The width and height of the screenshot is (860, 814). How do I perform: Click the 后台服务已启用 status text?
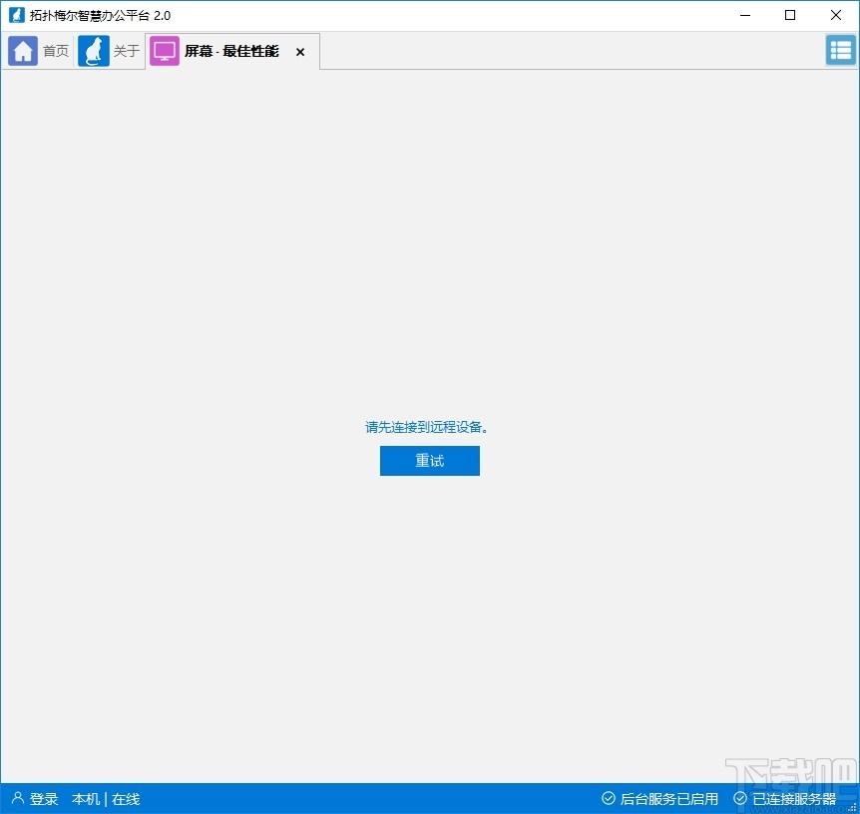click(x=669, y=799)
